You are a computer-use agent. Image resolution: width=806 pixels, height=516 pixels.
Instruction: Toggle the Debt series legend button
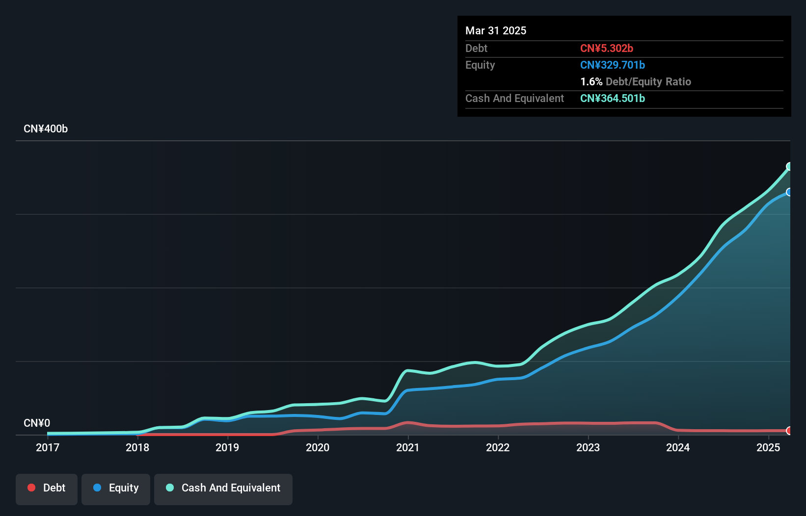pos(47,489)
